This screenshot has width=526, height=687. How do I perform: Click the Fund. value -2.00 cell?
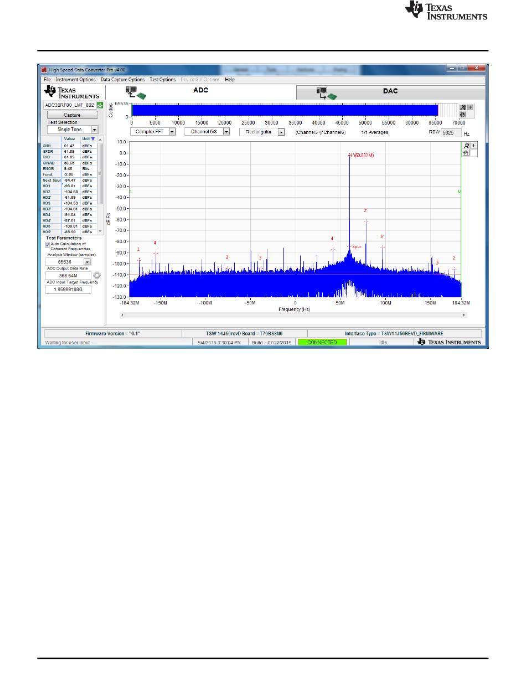pos(71,174)
